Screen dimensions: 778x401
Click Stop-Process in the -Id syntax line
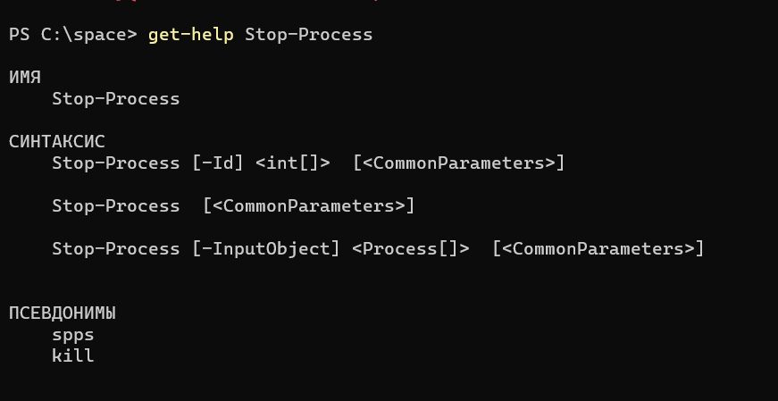tap(115, 163)
